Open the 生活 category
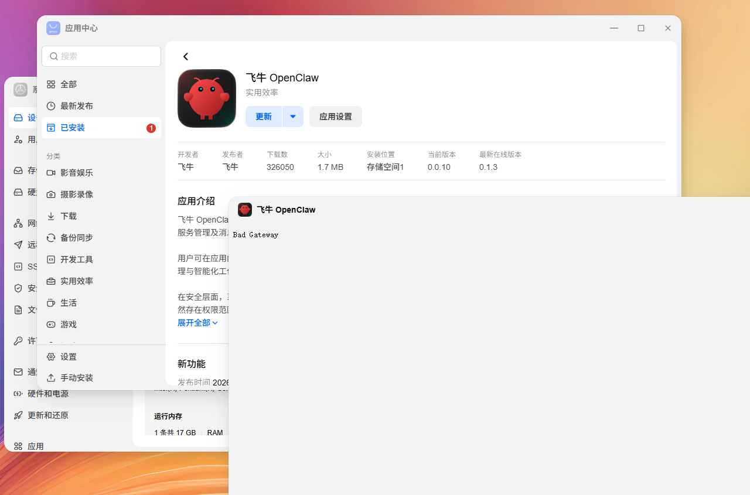This screenshot has width=750, height=495. tap(101, 303)
